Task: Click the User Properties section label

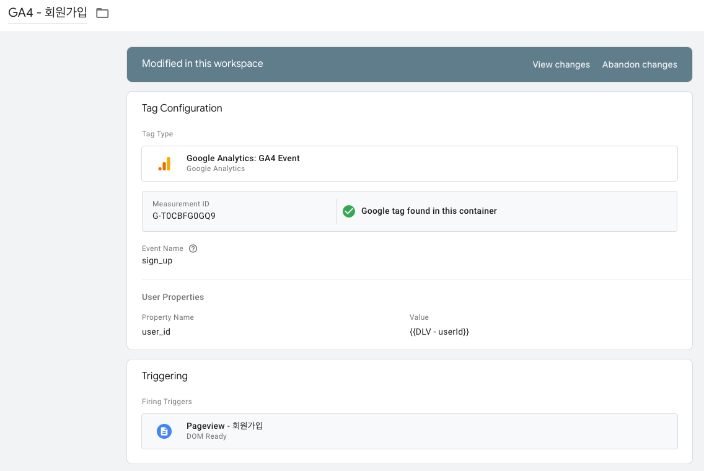Action: [x=173, y=297]
